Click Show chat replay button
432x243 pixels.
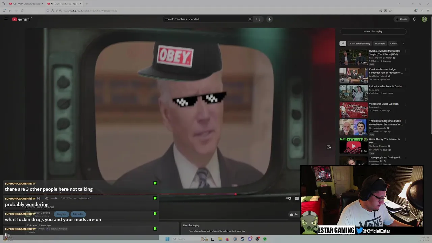click(x=373, y=32)
